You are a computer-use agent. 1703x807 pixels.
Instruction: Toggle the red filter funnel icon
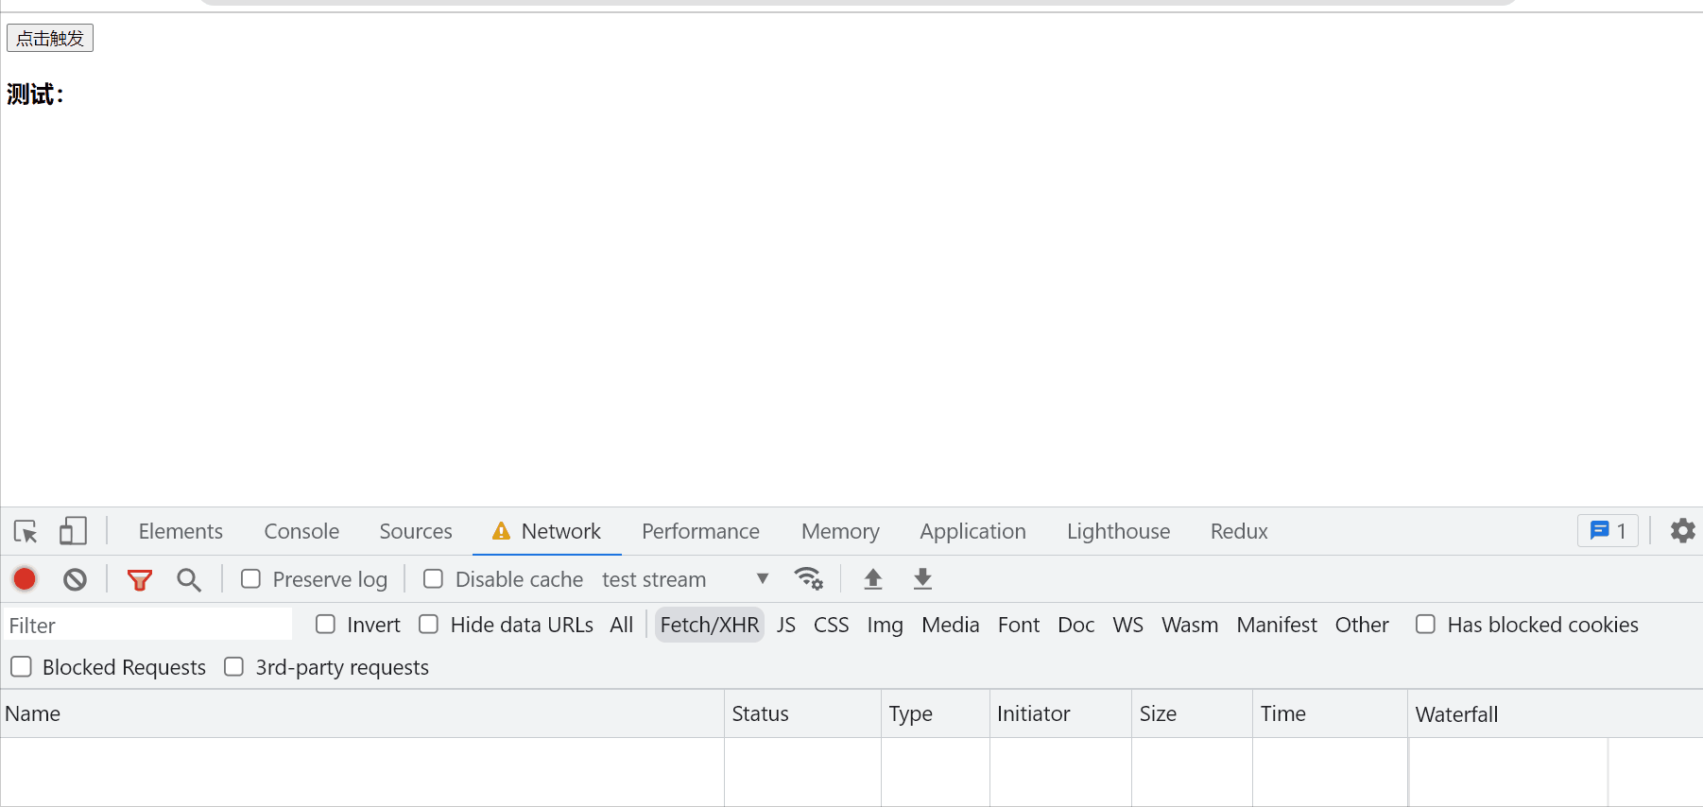140,579
